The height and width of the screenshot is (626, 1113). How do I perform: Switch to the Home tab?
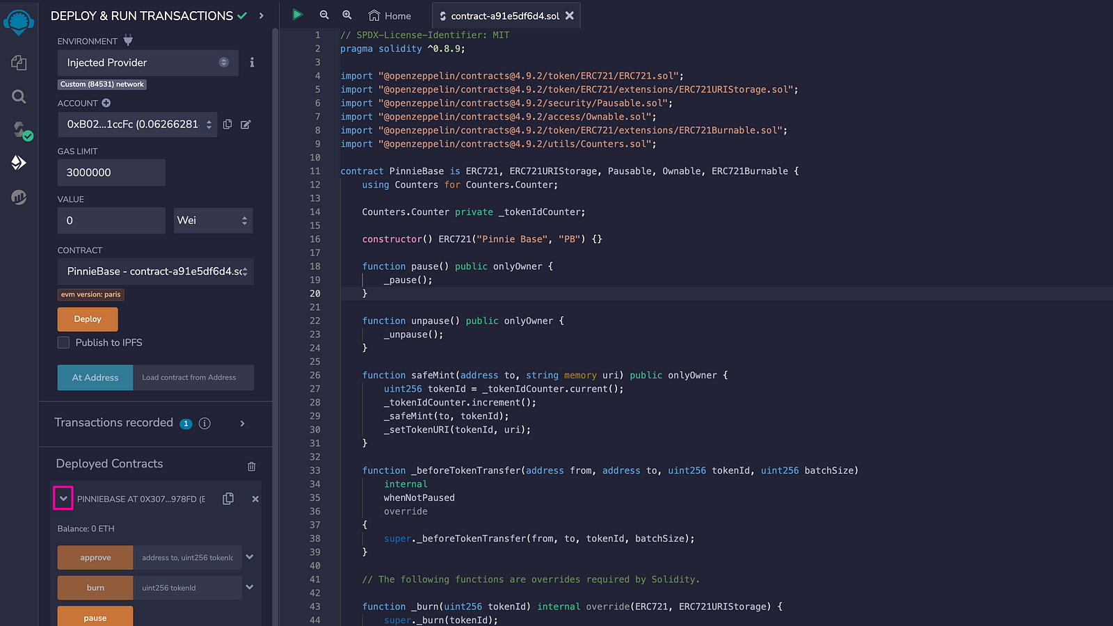390,15
